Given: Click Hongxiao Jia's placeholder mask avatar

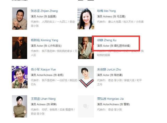Looking at the screenshot, I should pos(86,106).
